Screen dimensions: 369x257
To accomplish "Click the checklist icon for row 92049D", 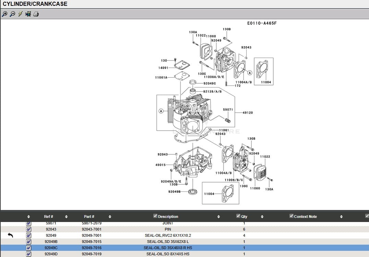I will [29, 254].
